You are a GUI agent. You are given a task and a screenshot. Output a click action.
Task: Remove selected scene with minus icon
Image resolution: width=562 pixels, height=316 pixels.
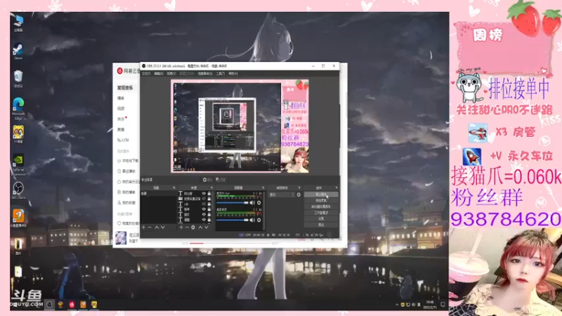150,227
